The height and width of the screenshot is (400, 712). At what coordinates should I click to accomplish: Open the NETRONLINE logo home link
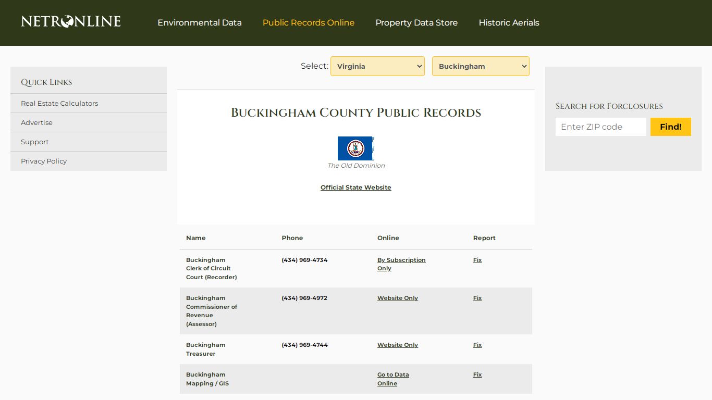pos(71,21)
